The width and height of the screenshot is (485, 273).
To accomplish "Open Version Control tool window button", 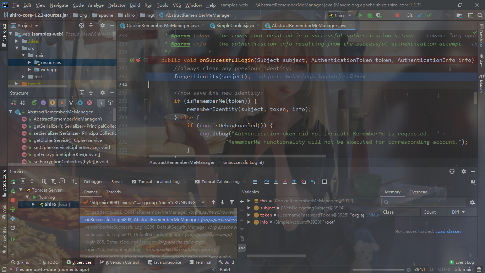I will pos(120,262).
